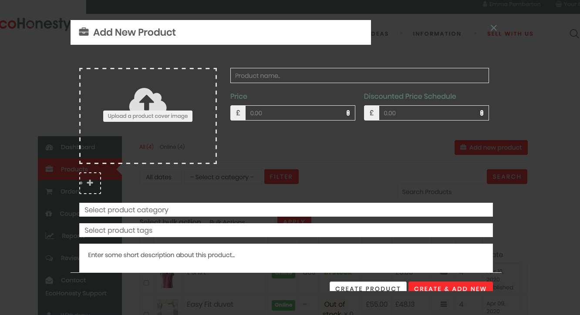580x315 pixels.
Task: Open Select product category dropdown
Action: pos(286,210)
